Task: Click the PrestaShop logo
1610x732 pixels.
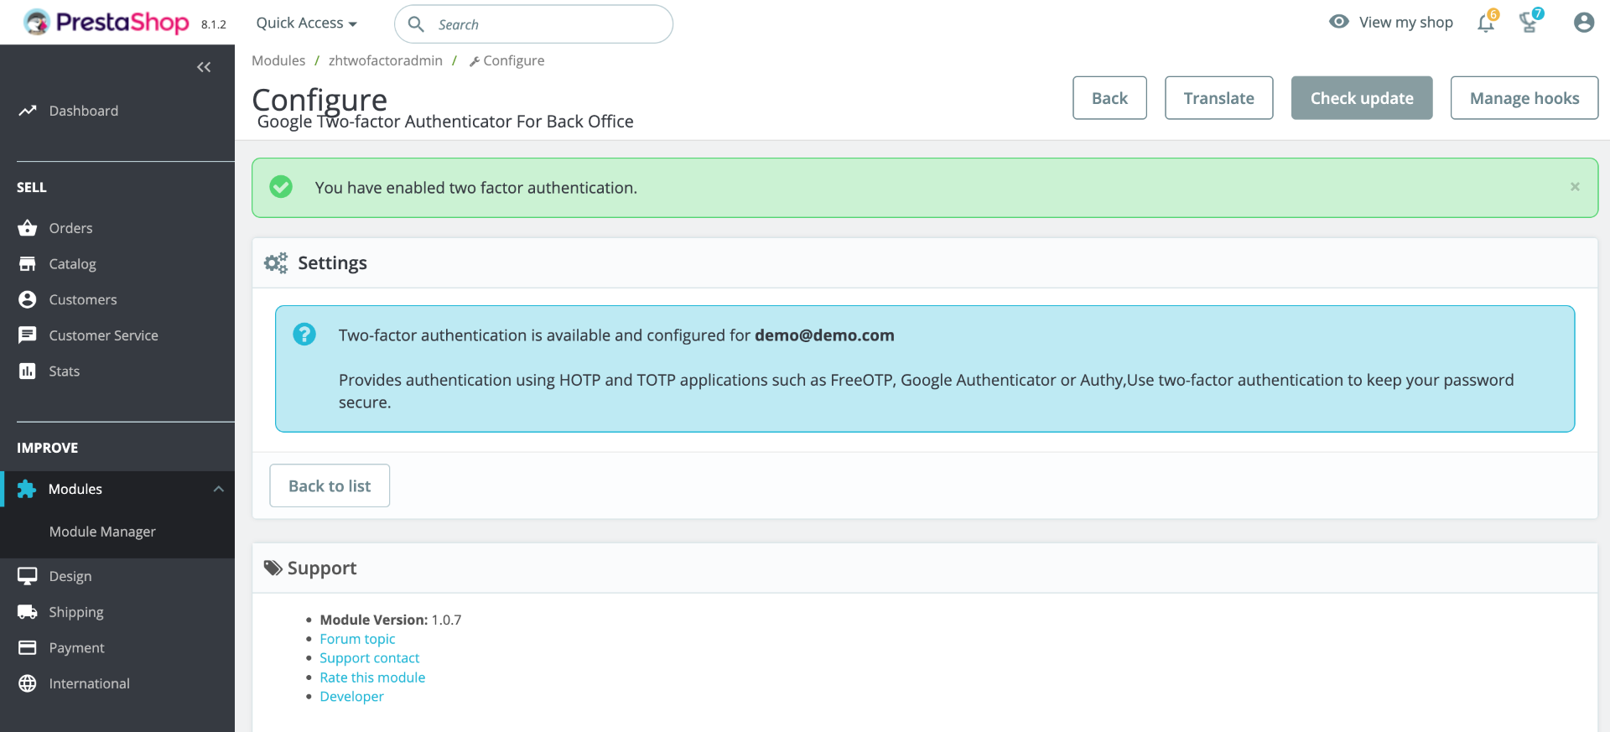Action: (106, 22)
